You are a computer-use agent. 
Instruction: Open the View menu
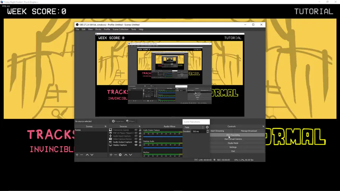(90, 29)
